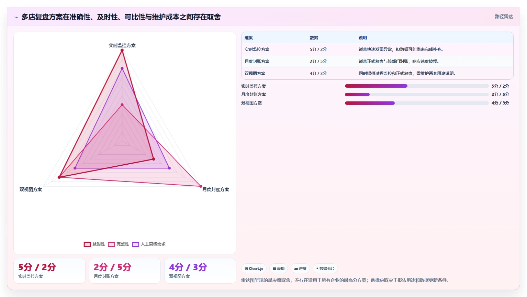527x297 pixels.
Task: Click the 及时性 point on the 双视图方案 axis
Action: tap(59, 177)
